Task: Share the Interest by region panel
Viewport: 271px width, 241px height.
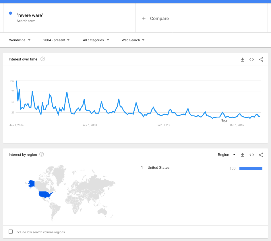Action: [x=261, y=155]
